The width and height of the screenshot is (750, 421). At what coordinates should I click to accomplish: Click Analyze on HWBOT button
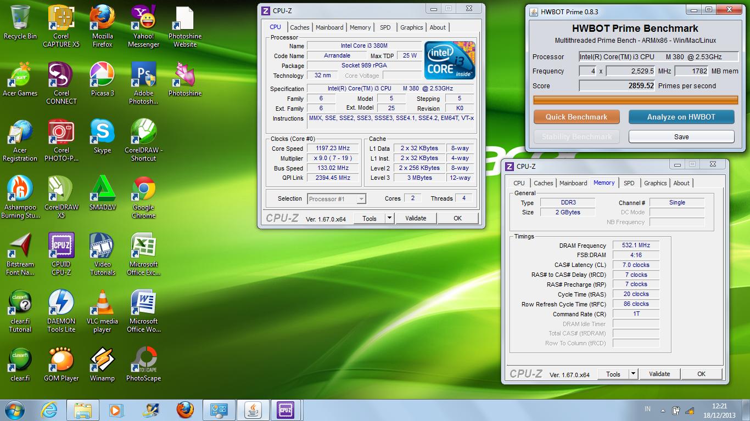[x=681, y=117]
